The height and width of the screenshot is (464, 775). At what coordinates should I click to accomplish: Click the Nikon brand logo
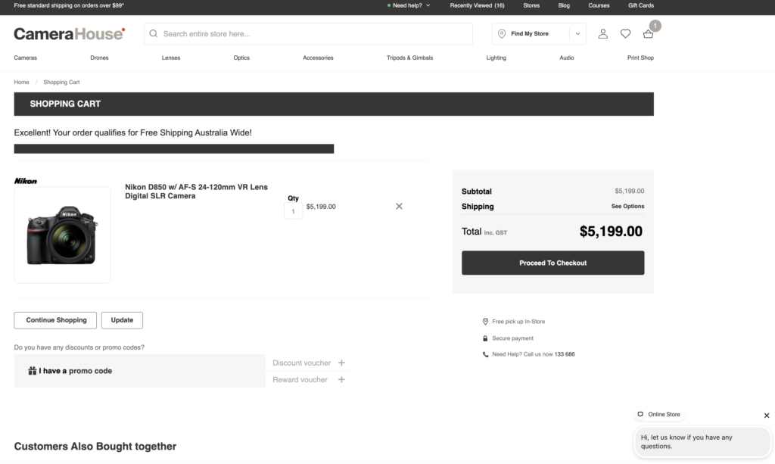(26, 181)
